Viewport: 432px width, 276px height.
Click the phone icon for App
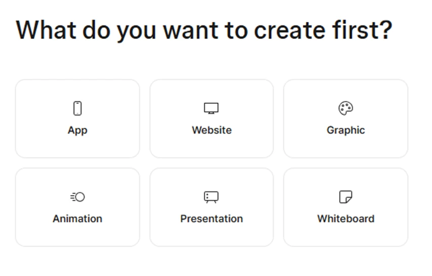coord(77,108)
